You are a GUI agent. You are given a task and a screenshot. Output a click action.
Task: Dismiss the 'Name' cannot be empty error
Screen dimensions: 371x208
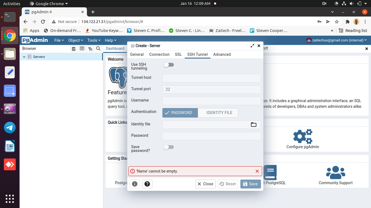pyautogui.click(x=257, y=171)
